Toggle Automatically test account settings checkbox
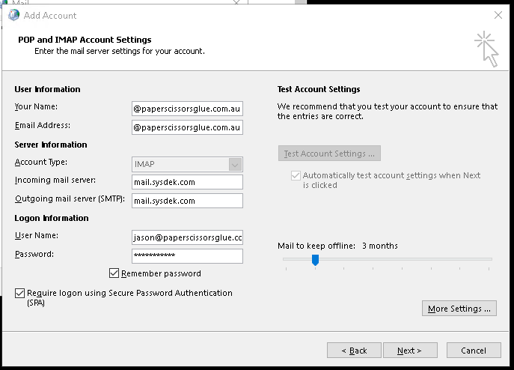Image resolution: width=514 pixels, height=370 pixels. pos(295,175)
